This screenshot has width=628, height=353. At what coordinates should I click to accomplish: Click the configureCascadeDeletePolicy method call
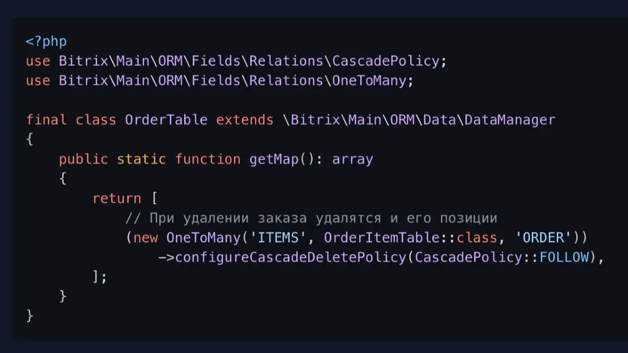pyautogui.click(x=290, y=257)
